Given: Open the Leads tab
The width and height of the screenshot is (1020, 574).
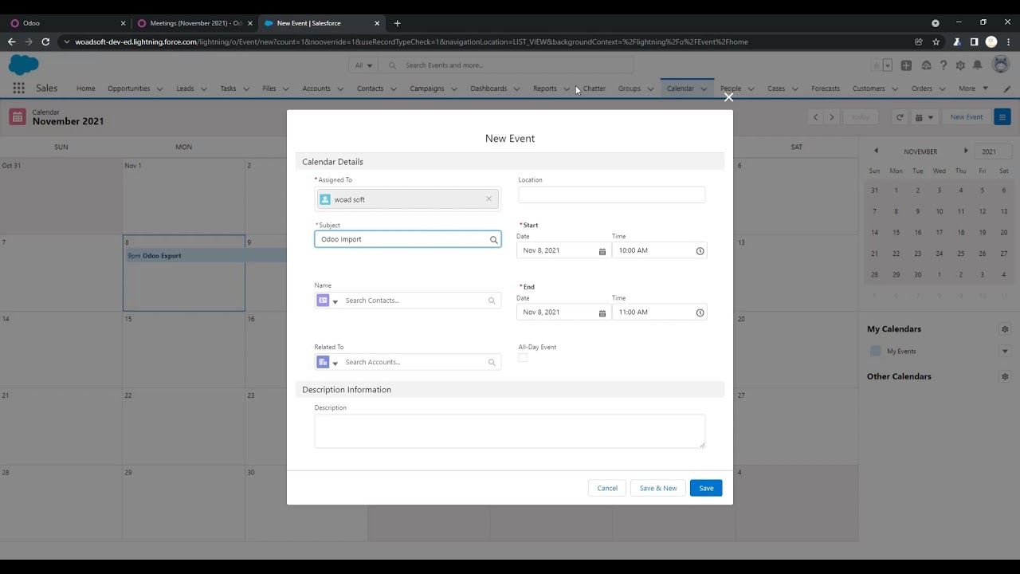Looking at the screenshot, I should click(x=185, y=88).
